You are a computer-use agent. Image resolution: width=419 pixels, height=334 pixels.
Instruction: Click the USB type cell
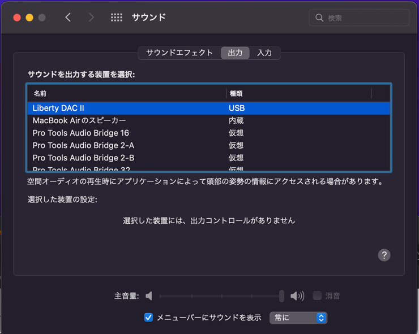(237, 108)
